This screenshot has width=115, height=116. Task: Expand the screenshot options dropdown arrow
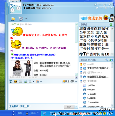click(x=33, y=82)
